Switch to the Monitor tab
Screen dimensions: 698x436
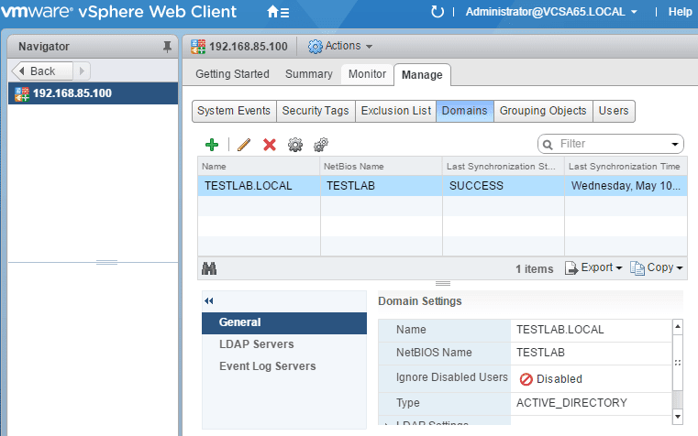click(x=367, y=74)
